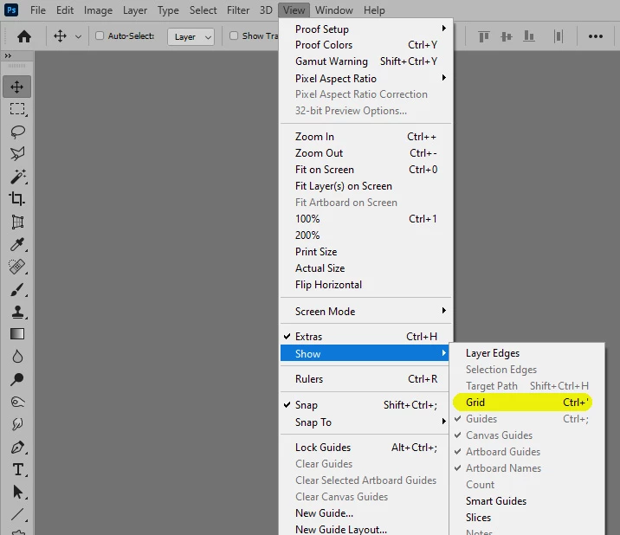The height and width of the screenshot is (535, 620).
Task: Select the Healing Brush tool
Action: (x=17, y=267)
